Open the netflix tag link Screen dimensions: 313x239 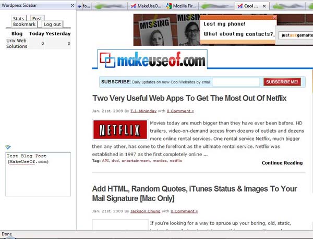click(176, 160)
